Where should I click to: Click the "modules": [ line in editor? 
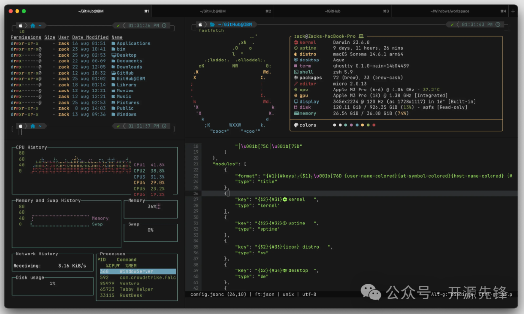[229, 164]
